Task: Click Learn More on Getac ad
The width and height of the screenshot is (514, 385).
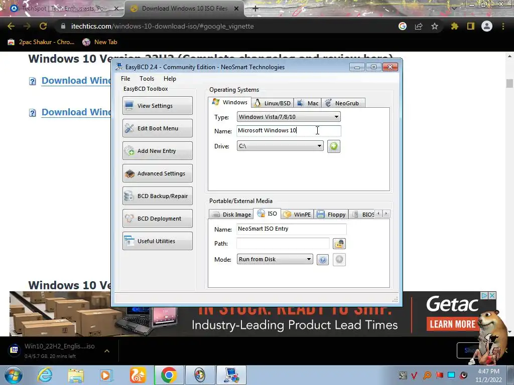Action: (452, 324)
